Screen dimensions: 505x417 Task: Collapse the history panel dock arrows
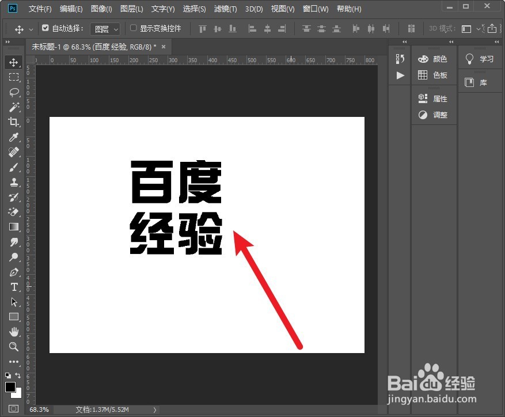[x=404, y=42]
